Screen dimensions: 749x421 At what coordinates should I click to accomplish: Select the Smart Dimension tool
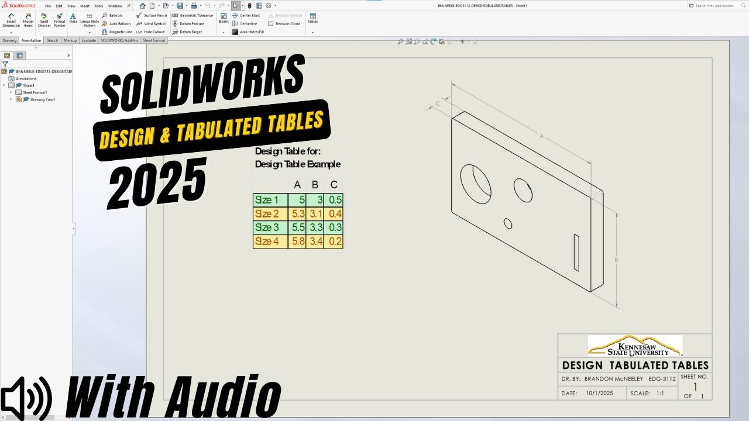click(x=11, y=20)
